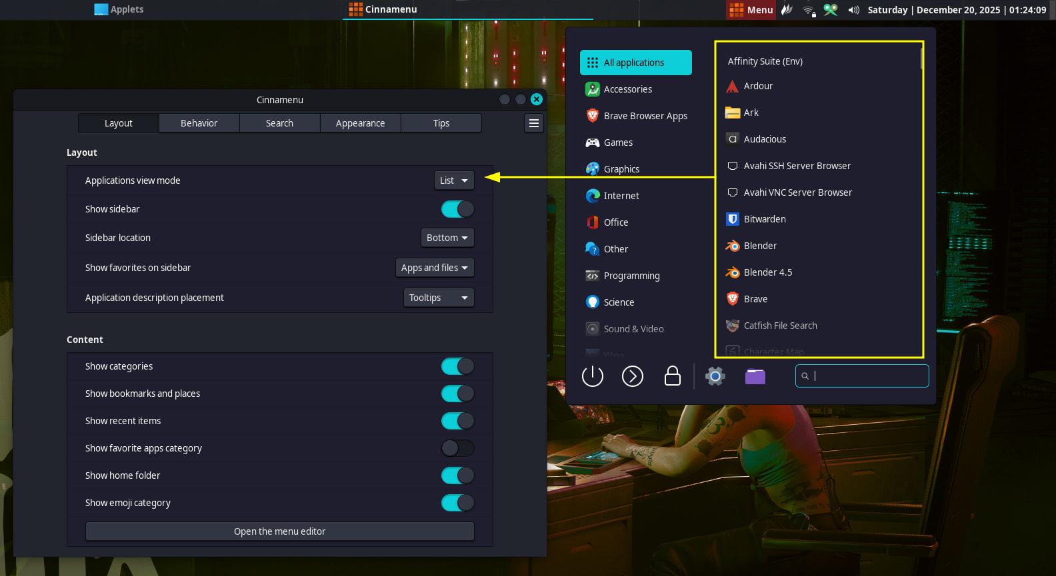The width and height of the screenshot is (1056, 576).
Task: Open the purple home folder icon
Action: (x=755, y=376)
